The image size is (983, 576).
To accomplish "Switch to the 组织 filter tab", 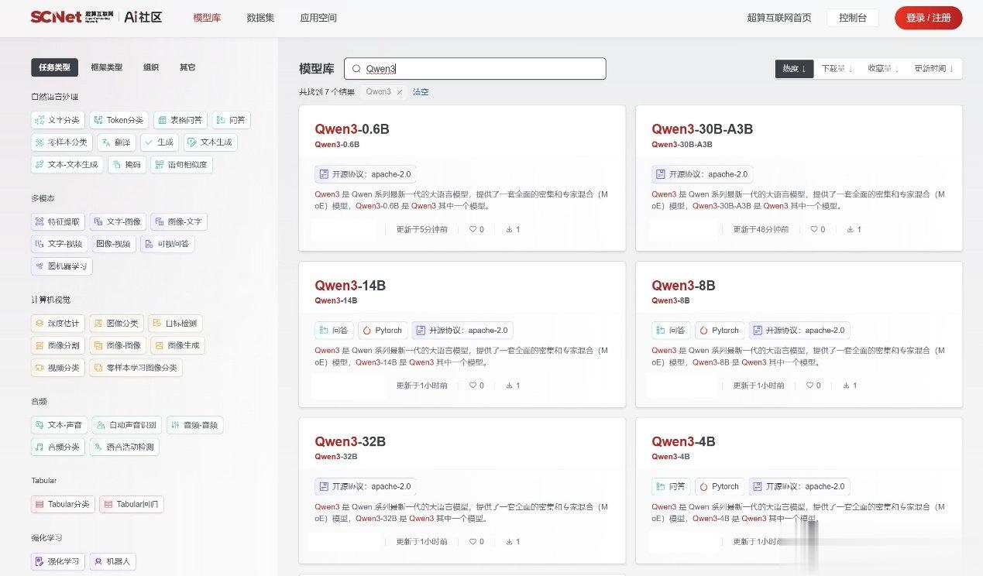I will pyautogui.click(x=151, y=67).
